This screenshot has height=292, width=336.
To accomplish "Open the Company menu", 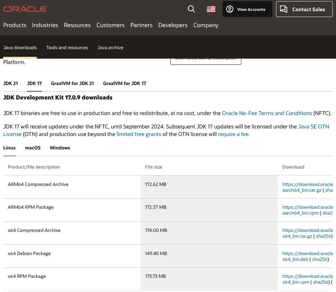I will tap(206, 25).
